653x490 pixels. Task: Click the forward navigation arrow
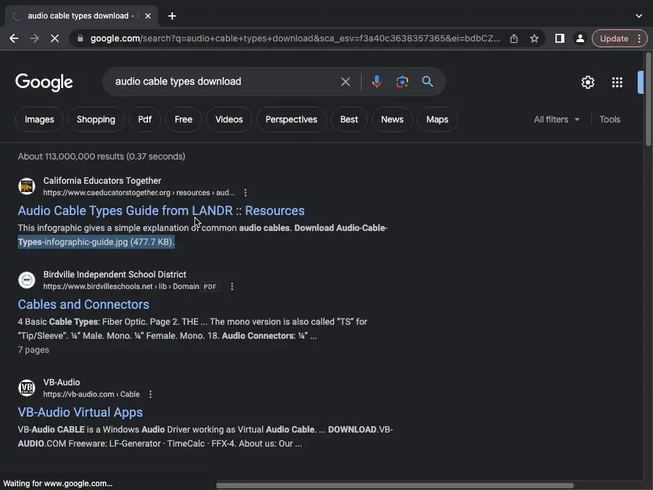click(x=34, y=38)
